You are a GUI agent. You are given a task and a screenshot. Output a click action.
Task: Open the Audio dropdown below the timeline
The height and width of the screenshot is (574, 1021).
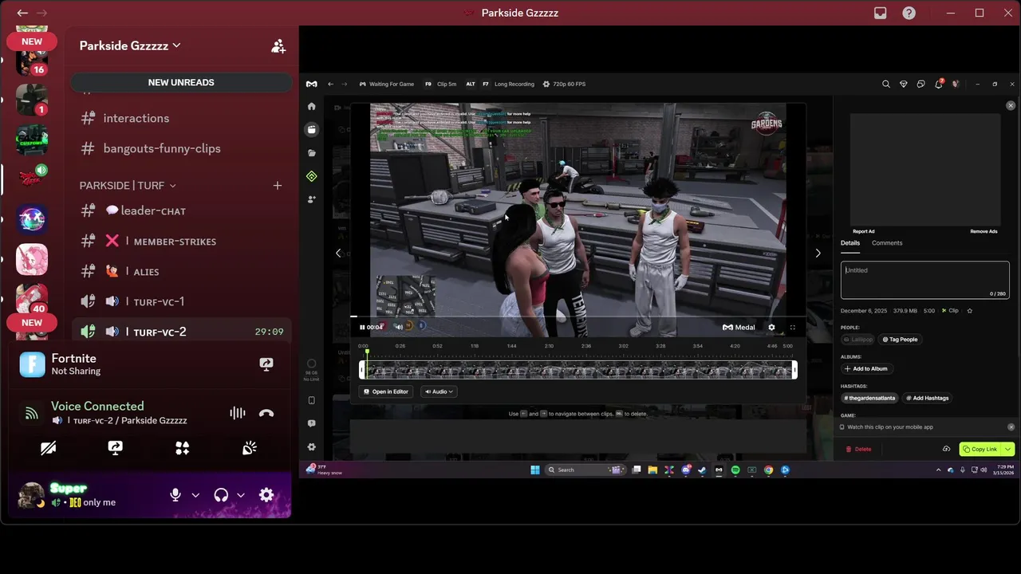[x=439, y=391]
